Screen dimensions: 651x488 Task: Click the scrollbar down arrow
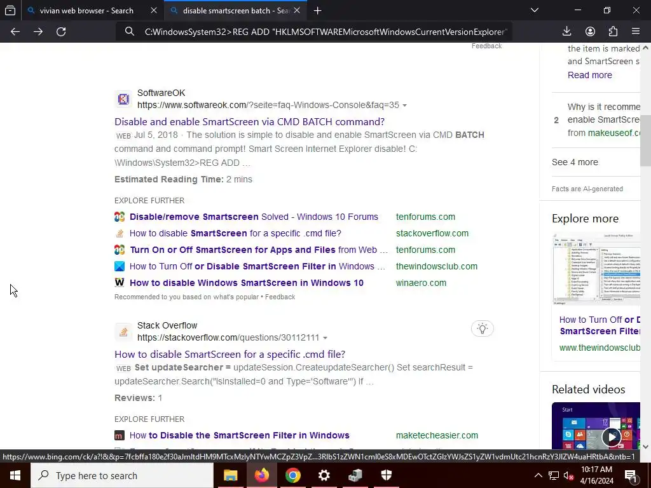coord(645,447)
